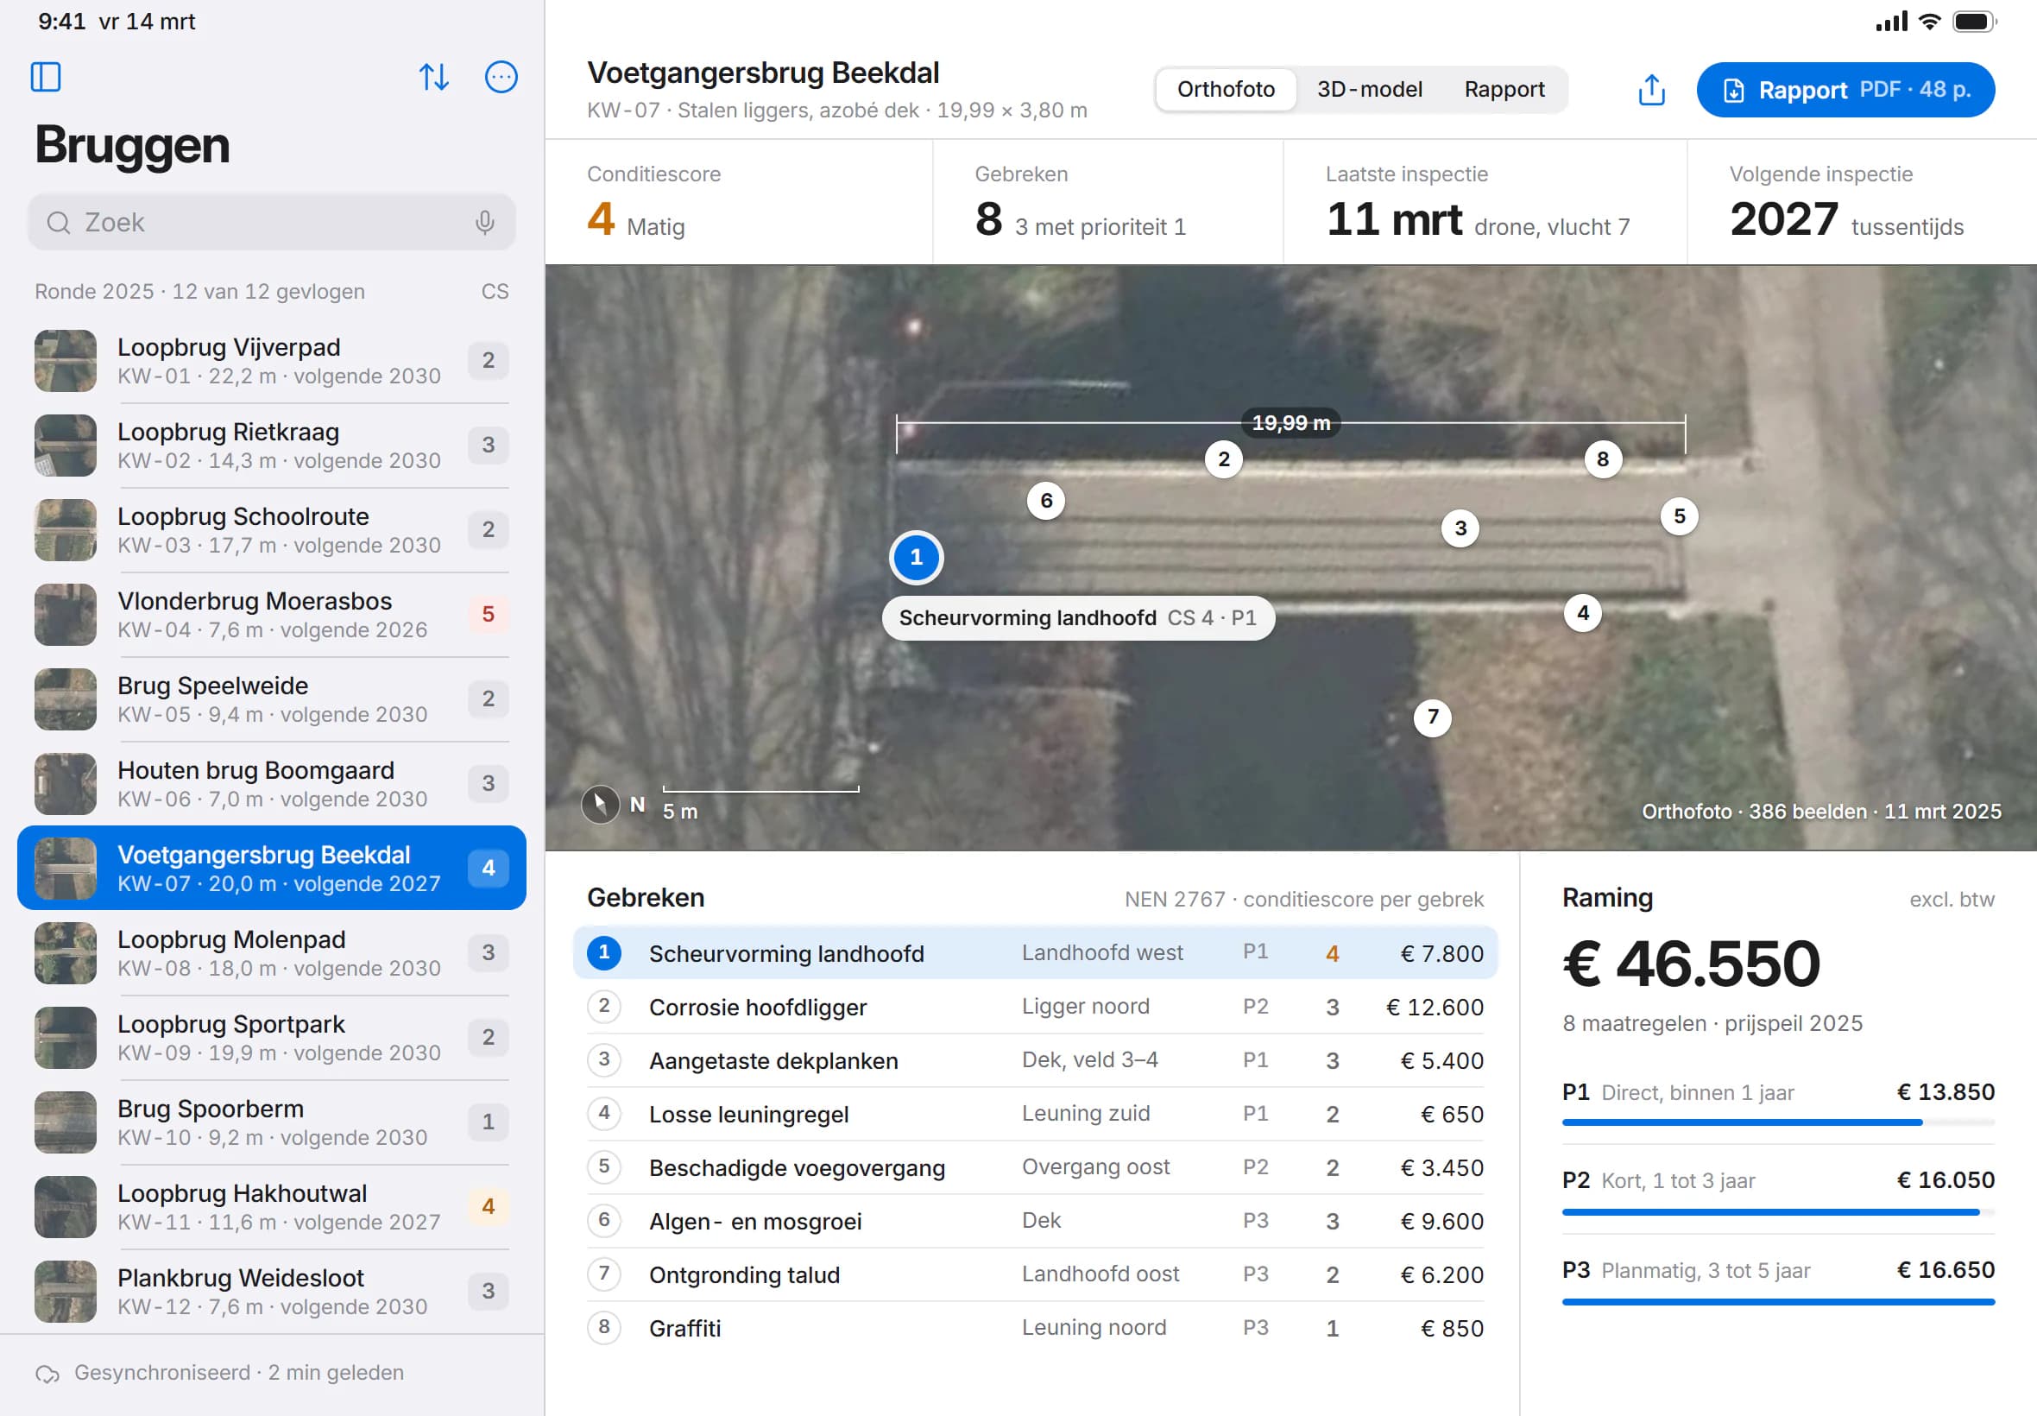Click the Zoek search field

(271, 222)
